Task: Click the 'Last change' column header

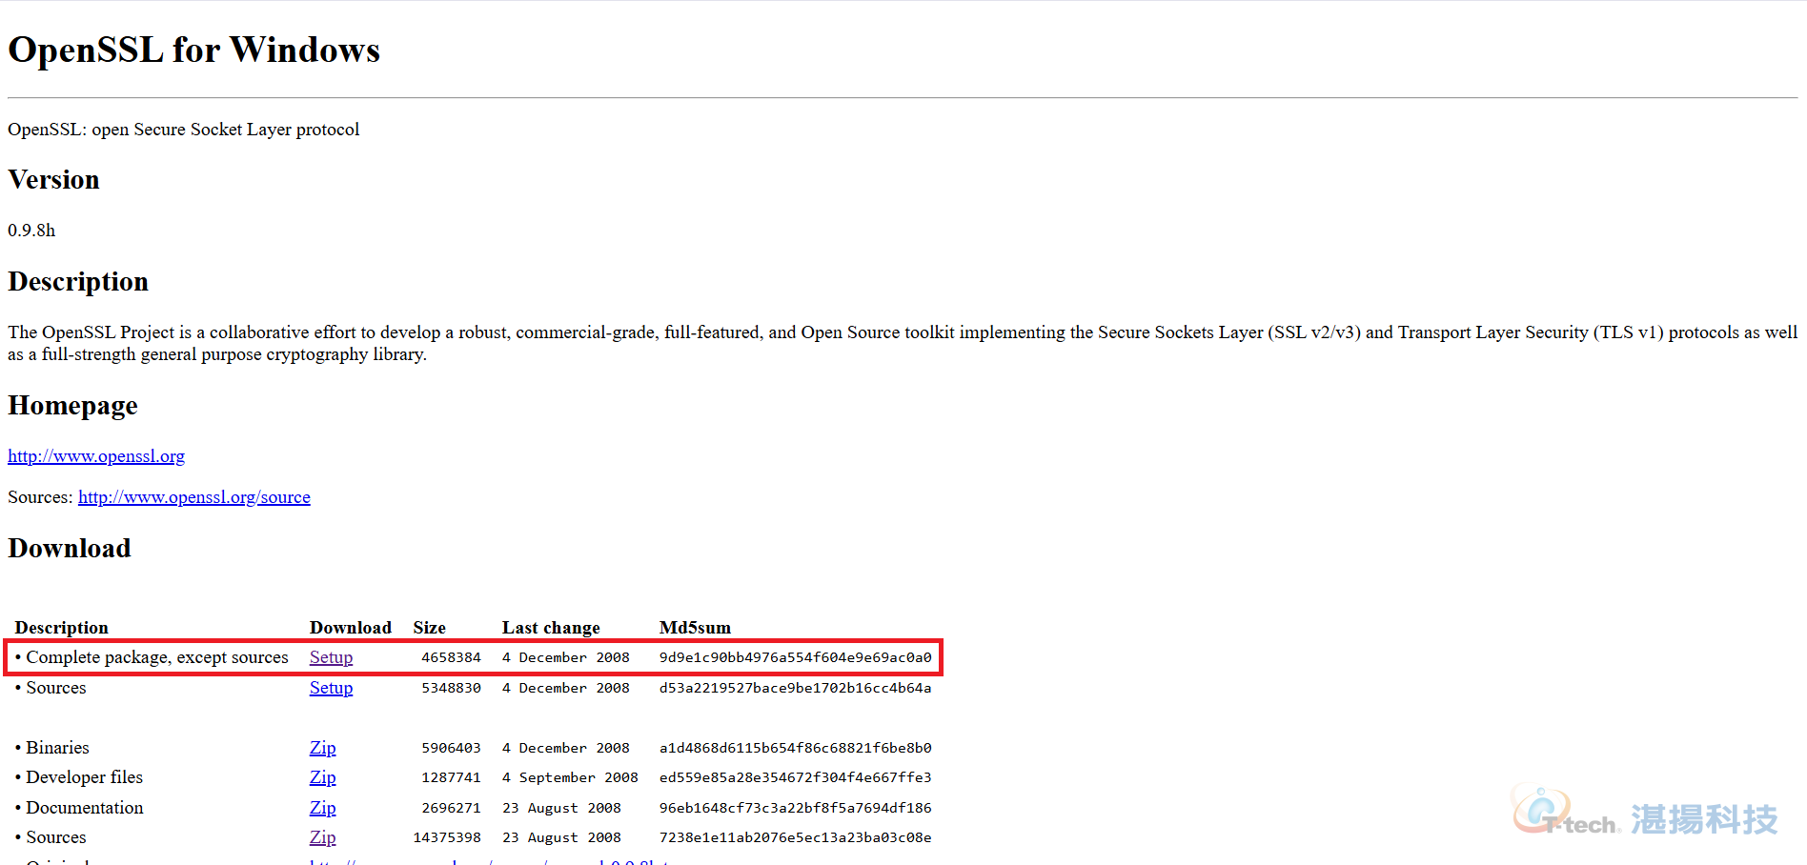Action: tap(551, 628)
